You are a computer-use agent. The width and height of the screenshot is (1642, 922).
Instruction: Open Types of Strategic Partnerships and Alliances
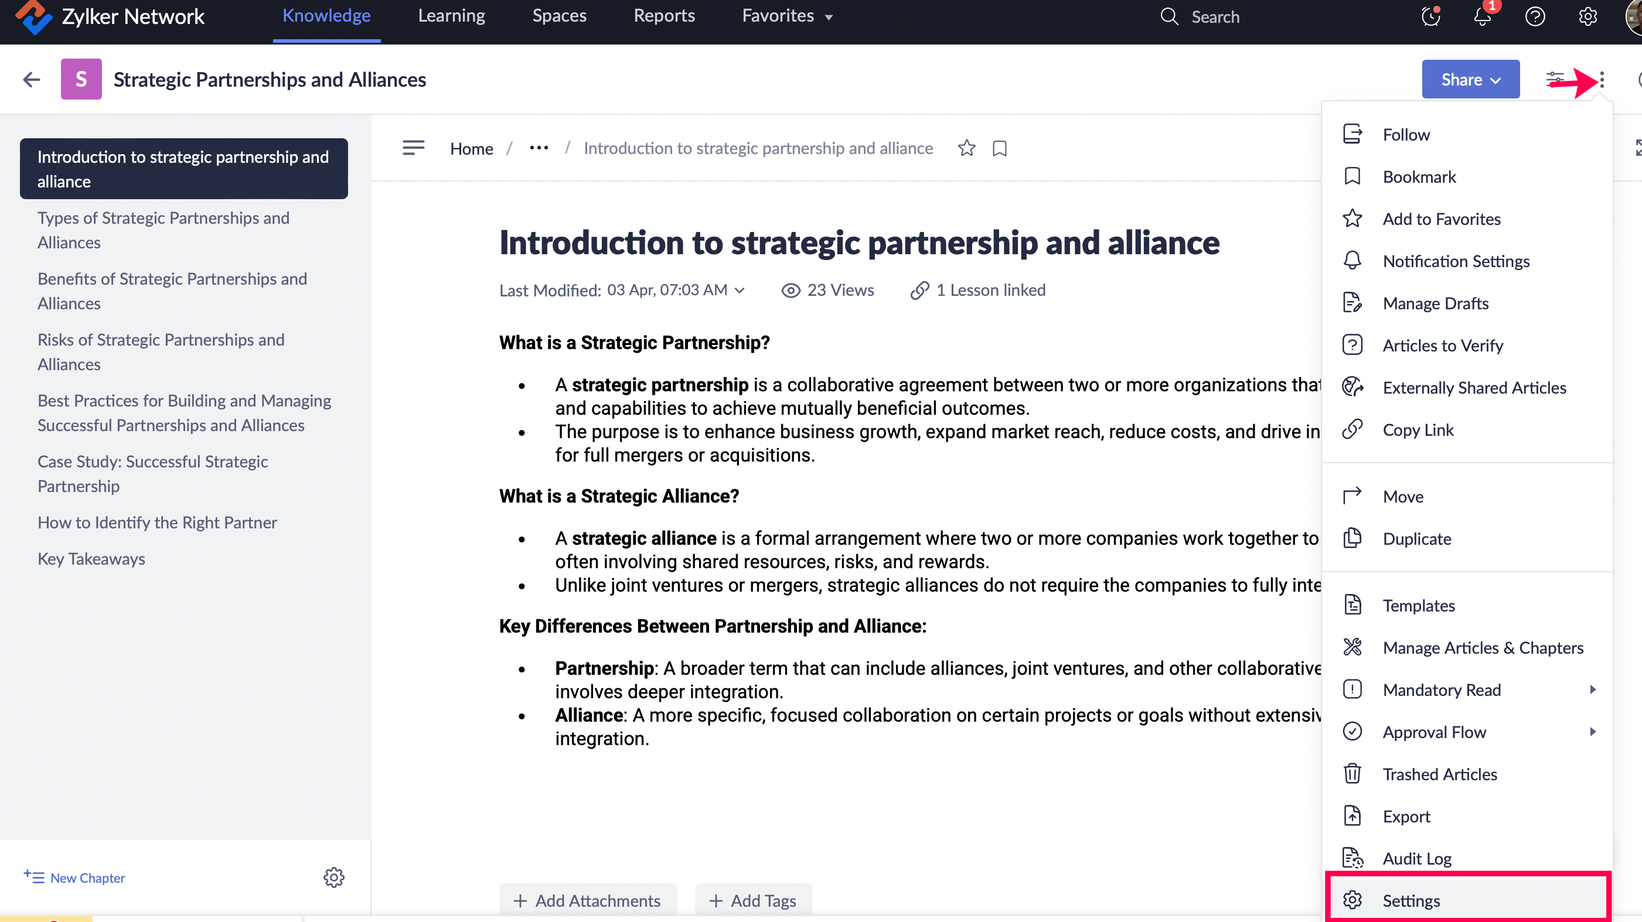coord(163,230)
